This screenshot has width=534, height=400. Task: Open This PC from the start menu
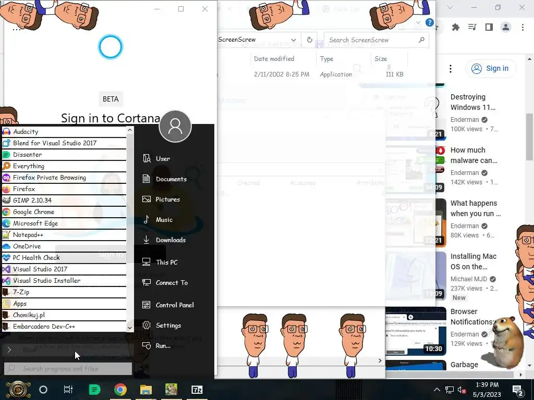pyautogui.click(x=160, y=262)
